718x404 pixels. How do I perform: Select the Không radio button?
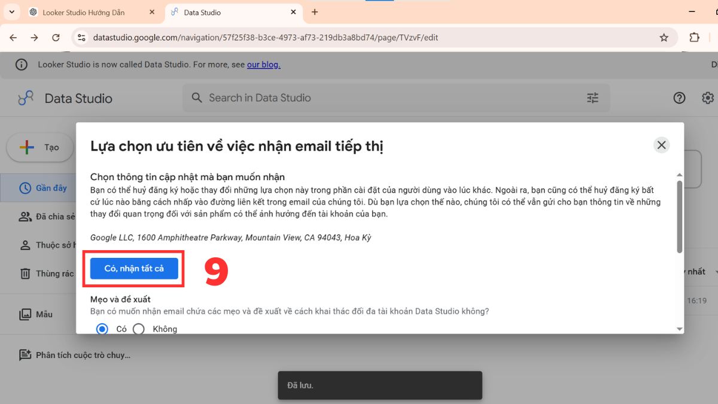click(x=139, y=329)
